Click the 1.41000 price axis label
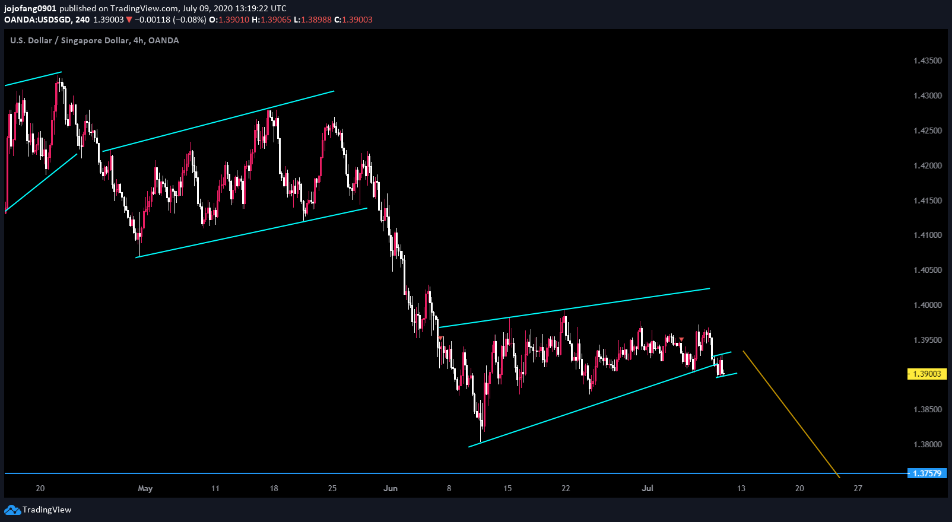952x522 pixels. pyautogui.click(x=928, y=235)
